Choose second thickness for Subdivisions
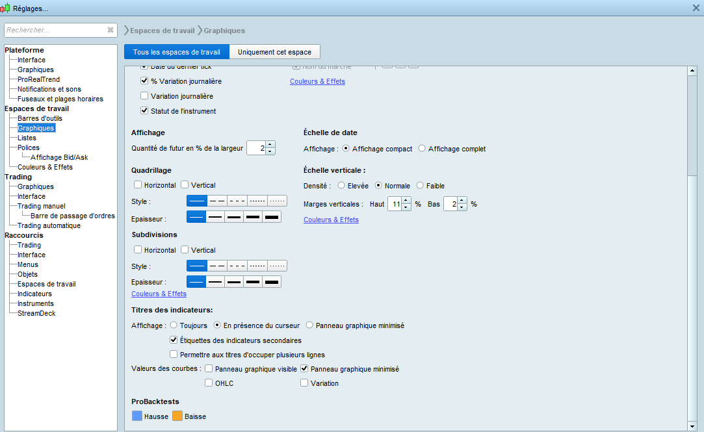This screenshot has height=432, width=704. pyautogui.click(x=216, y=282)
